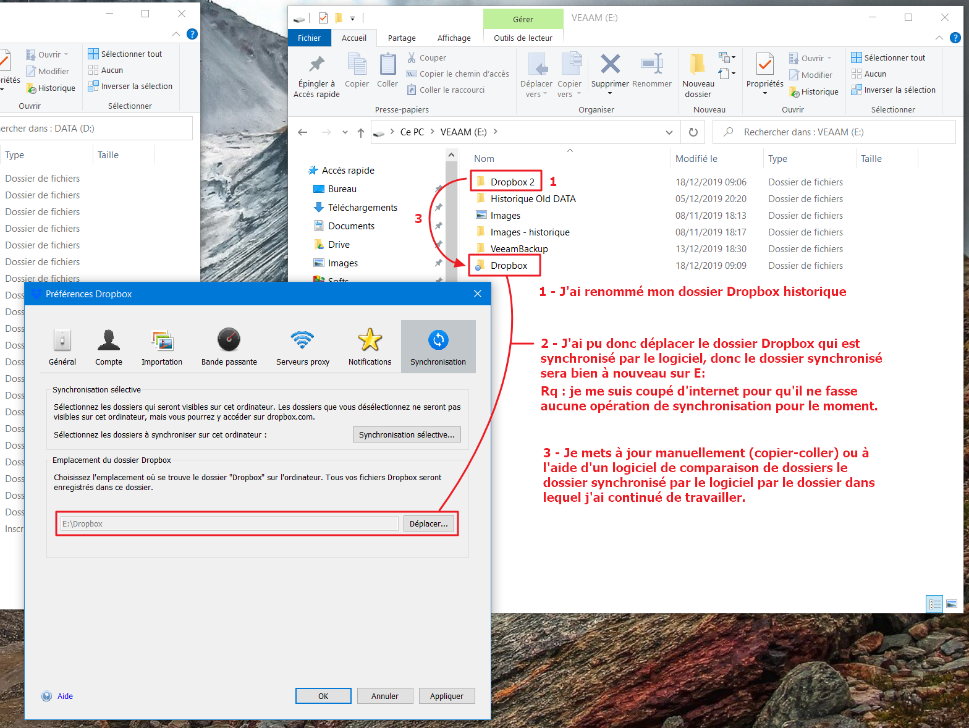Expand Ouvrir dropdown in VEAAM window ribbon
The image size is (969, 728).
click(829, 58)
